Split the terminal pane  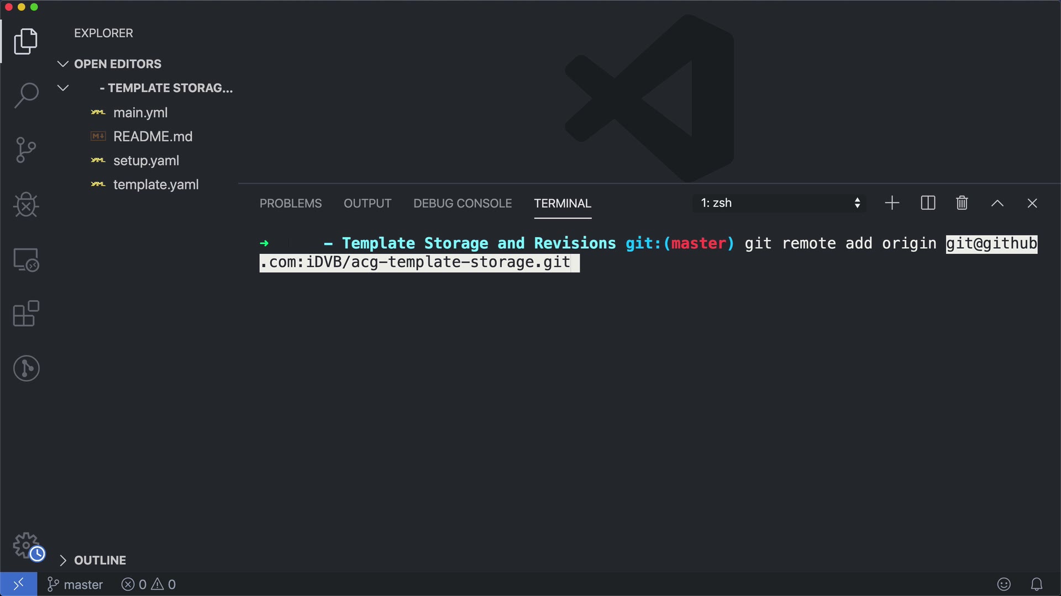928,203
